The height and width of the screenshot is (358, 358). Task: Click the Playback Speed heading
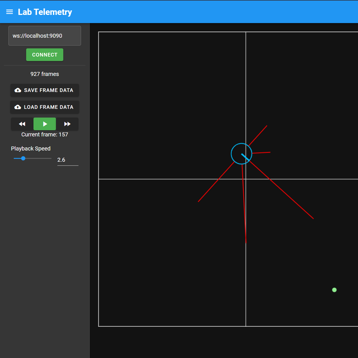pyautogui.click(x=30, y=148)
